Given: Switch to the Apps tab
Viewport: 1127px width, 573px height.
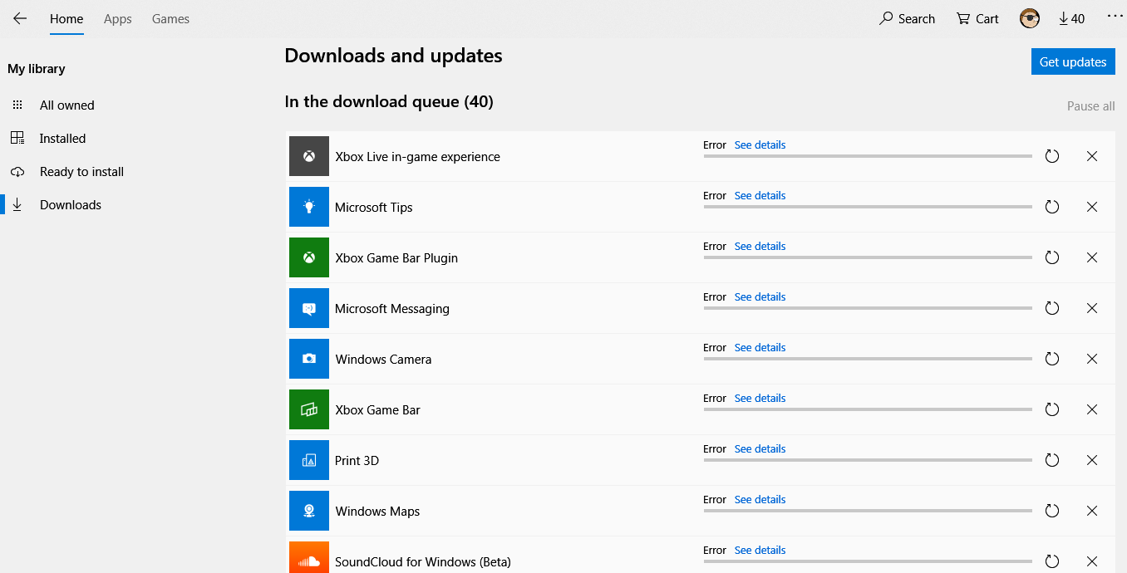Looking at the screenshot, I should [x=118, y=18].
